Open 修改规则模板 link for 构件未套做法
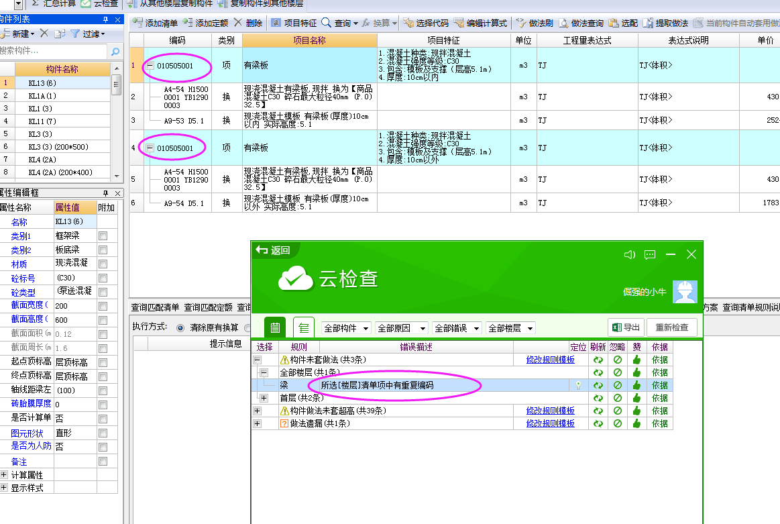 point(550,360)
